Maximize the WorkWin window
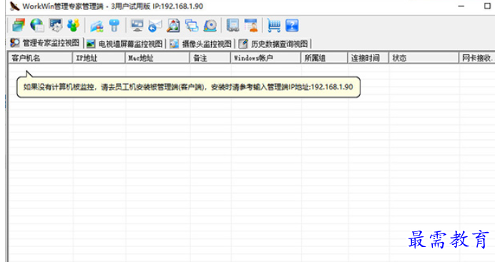Image resolution: width=495 pixels, height=262 pixels. click(487, 6)
